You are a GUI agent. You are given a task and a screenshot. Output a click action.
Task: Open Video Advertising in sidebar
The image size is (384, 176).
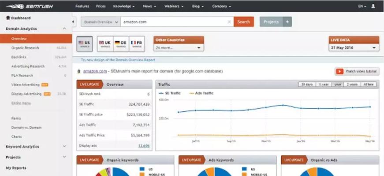coord(25,84)
